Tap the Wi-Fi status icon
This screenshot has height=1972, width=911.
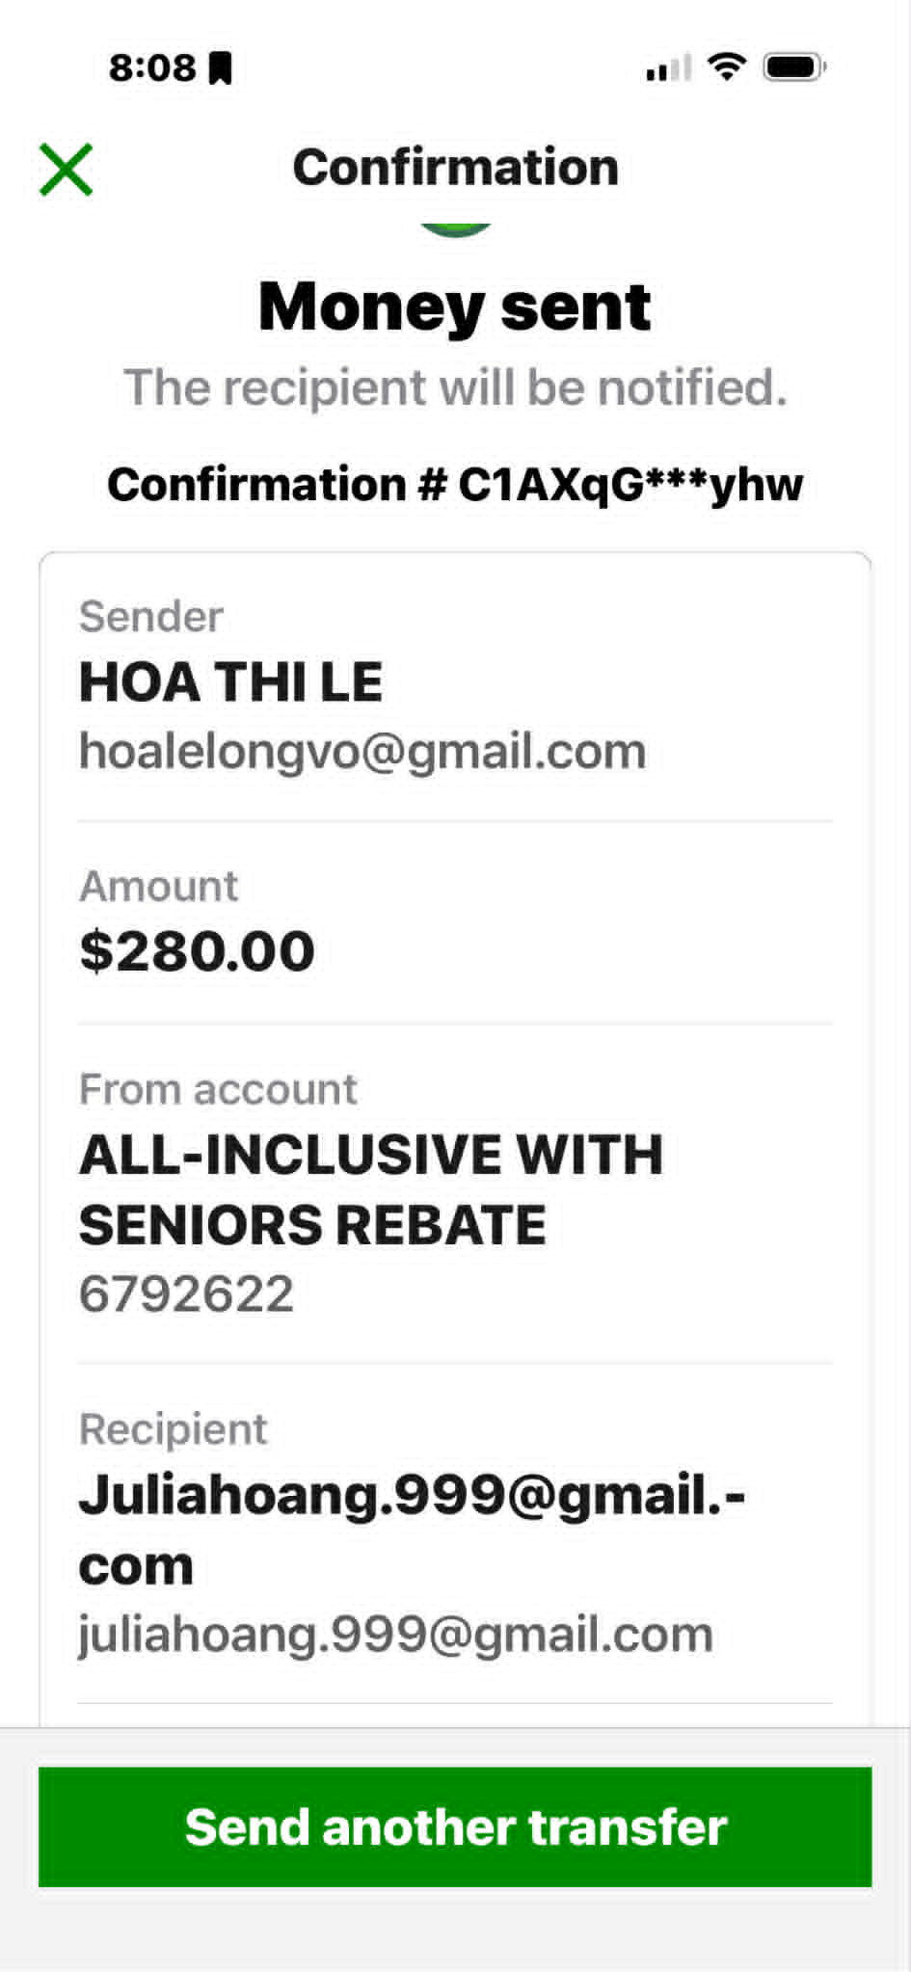[727, 67]
